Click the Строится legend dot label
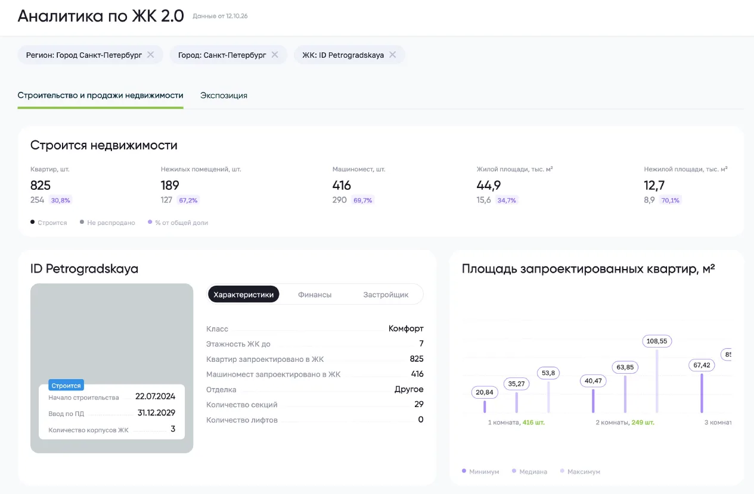Image resolution: width=754 pixels, height=494 pixels. [x=48, y=223]
